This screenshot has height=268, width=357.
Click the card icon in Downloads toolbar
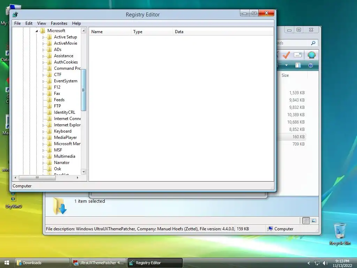pos(298,55)
